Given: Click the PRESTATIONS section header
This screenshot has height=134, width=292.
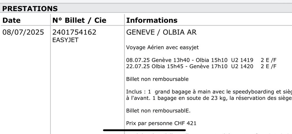Looking at the screenshot, I should pyautogui.click(x=30, y=9).
